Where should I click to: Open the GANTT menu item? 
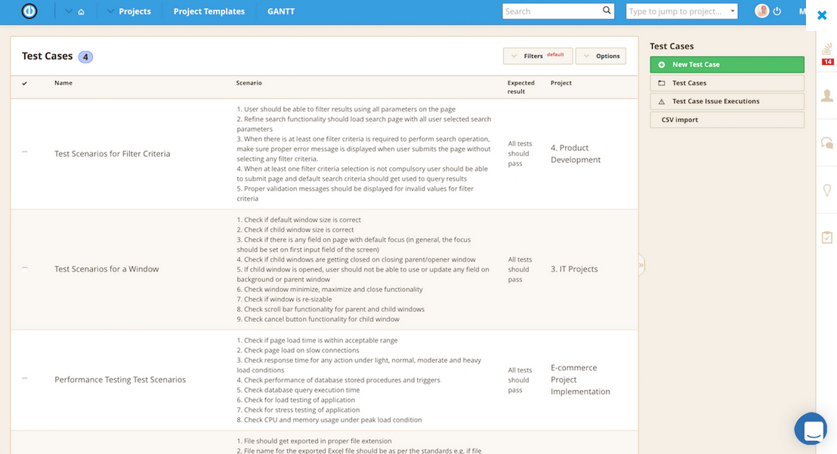coord(281,11)
